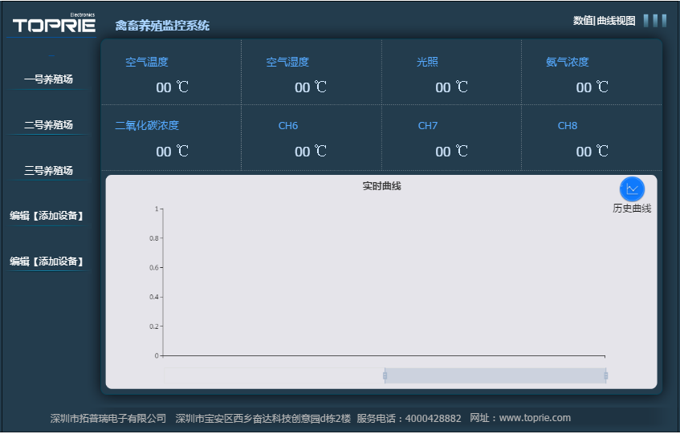Viewport: 680px width, 434px height.
Task: Pick the 二氧化碳浓度 sensor panel
Action: [171, 138]
